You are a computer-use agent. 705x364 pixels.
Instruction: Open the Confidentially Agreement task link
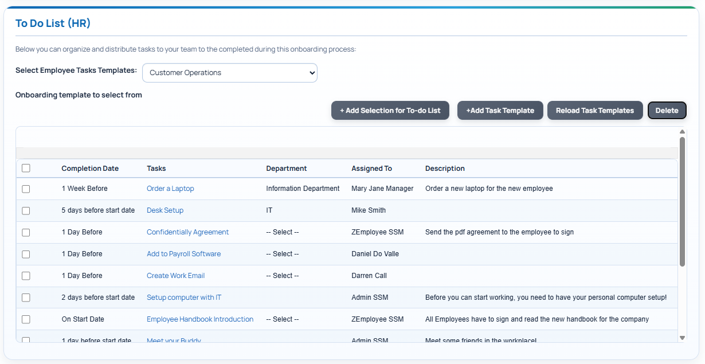coord(187,232)
